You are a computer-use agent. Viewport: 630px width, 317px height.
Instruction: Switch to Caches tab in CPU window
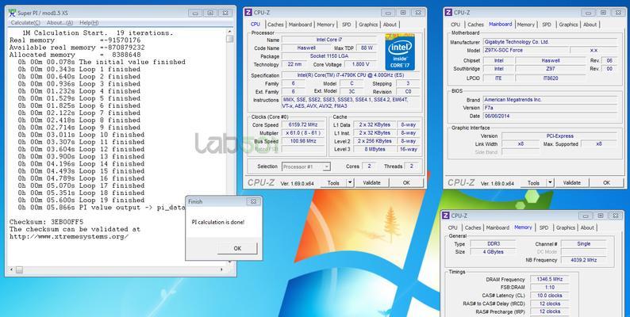pyautogui.click(x=275, y=25)
